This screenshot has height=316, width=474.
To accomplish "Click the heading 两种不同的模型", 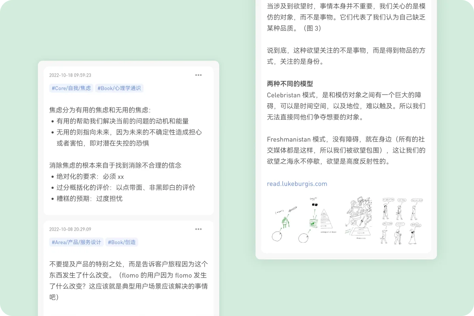I will [x=290, y=84].
